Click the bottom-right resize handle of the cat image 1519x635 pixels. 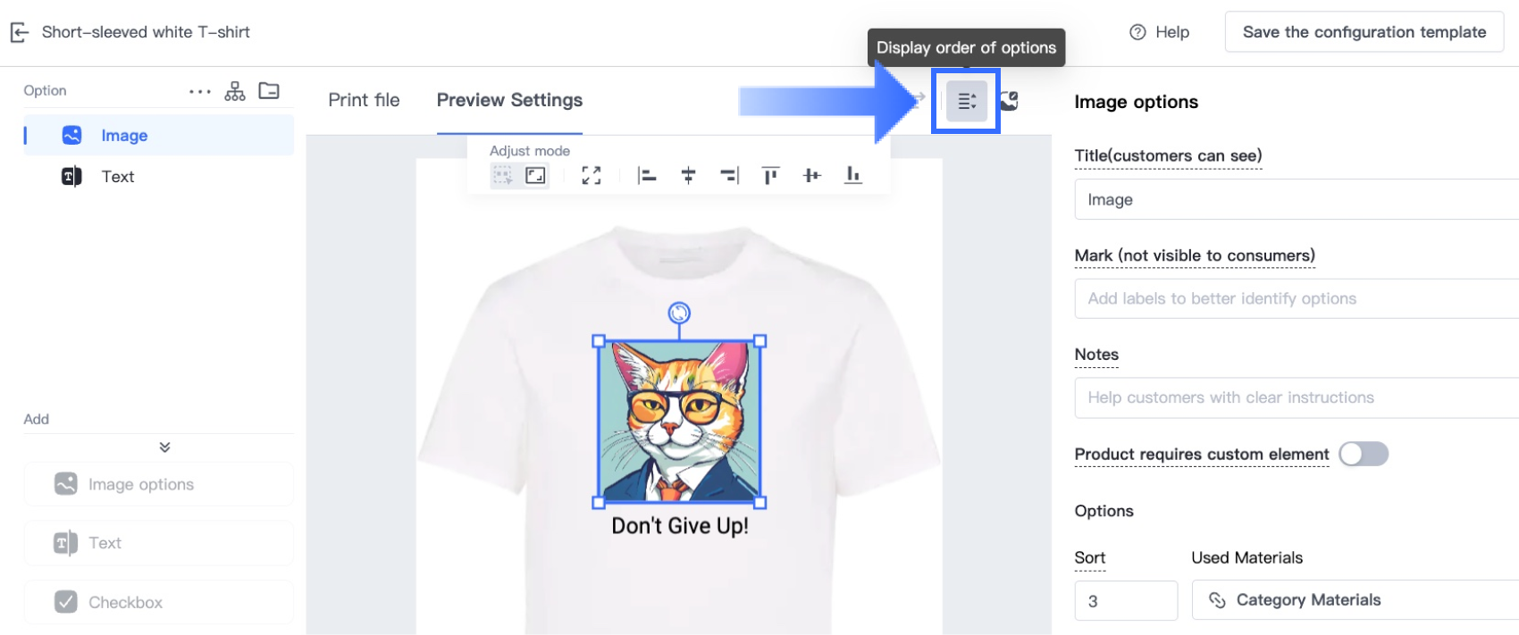[760, 503]
